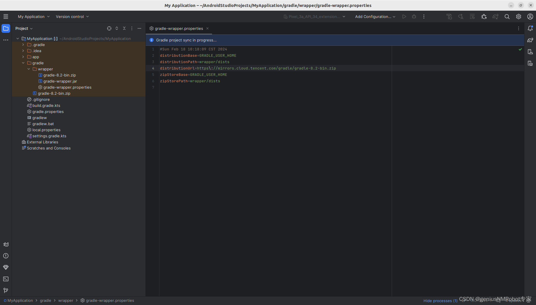Click the Hide processes (1) link
536x305 pixels.
coord(440,301)
